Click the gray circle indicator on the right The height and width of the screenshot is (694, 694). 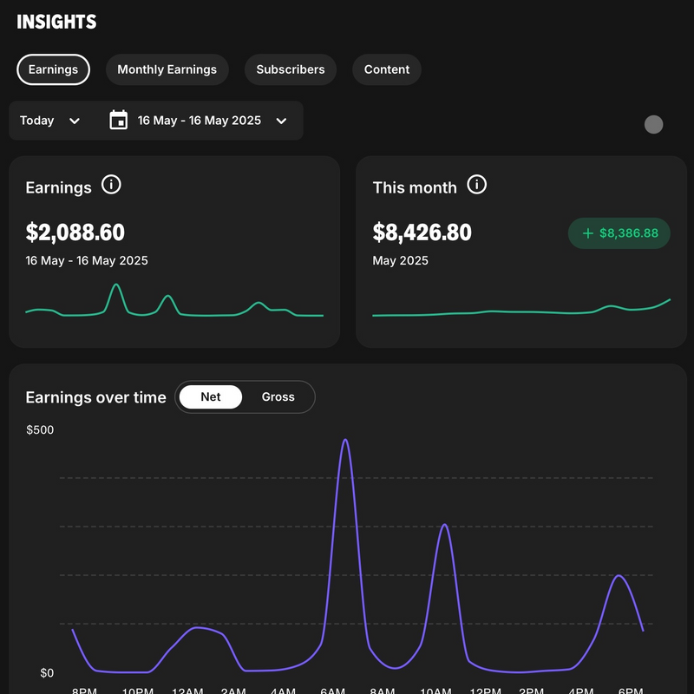point(653,124)
